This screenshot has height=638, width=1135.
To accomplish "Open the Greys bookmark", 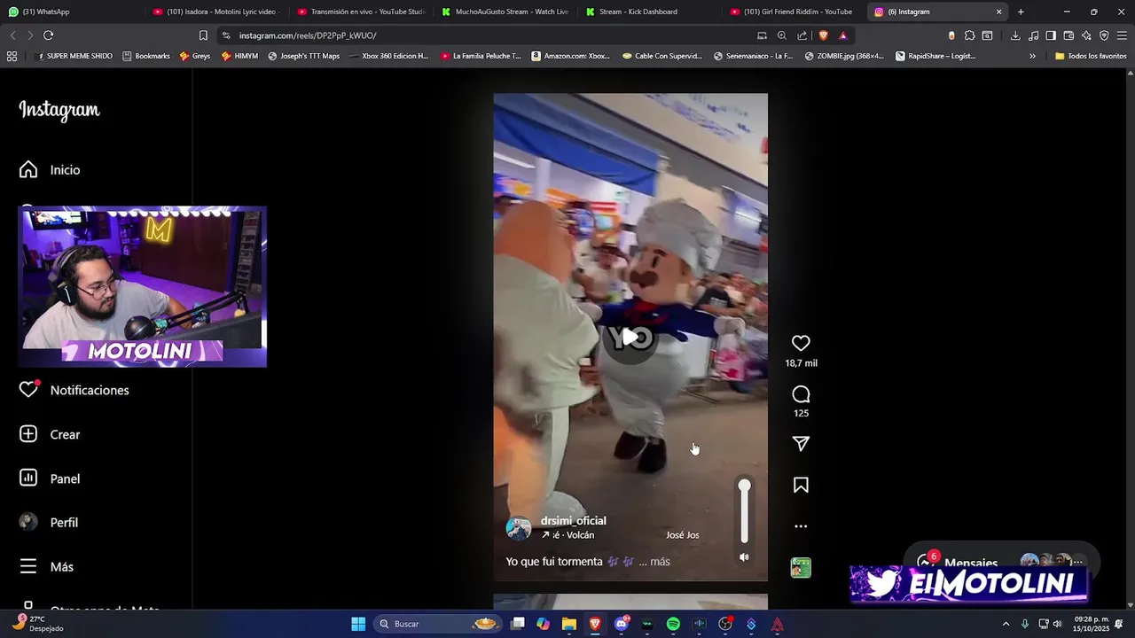I will tap(194, 56).
